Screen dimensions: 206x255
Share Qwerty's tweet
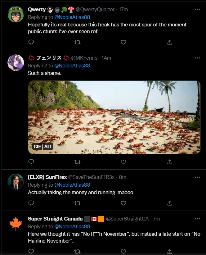[x=170, y=42]
